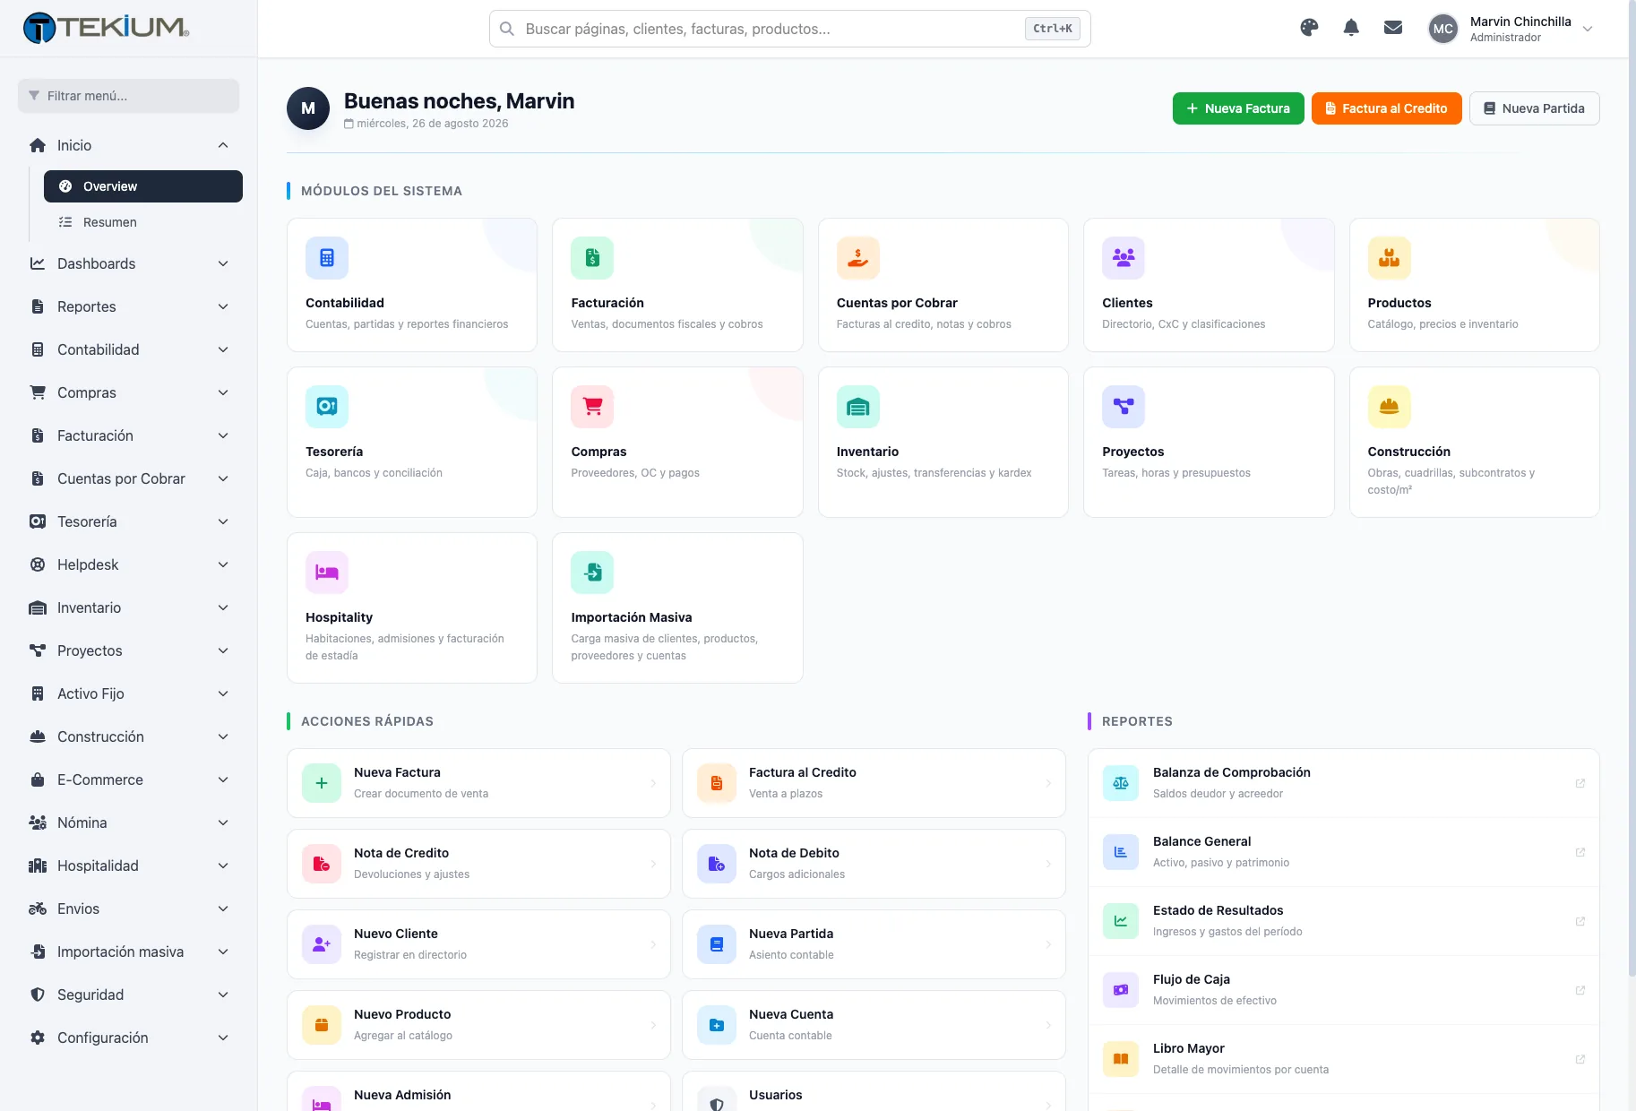Expand the Configuración sidebar menu
This screenshot has width=1636, height=1111.
pos(129,1038)
